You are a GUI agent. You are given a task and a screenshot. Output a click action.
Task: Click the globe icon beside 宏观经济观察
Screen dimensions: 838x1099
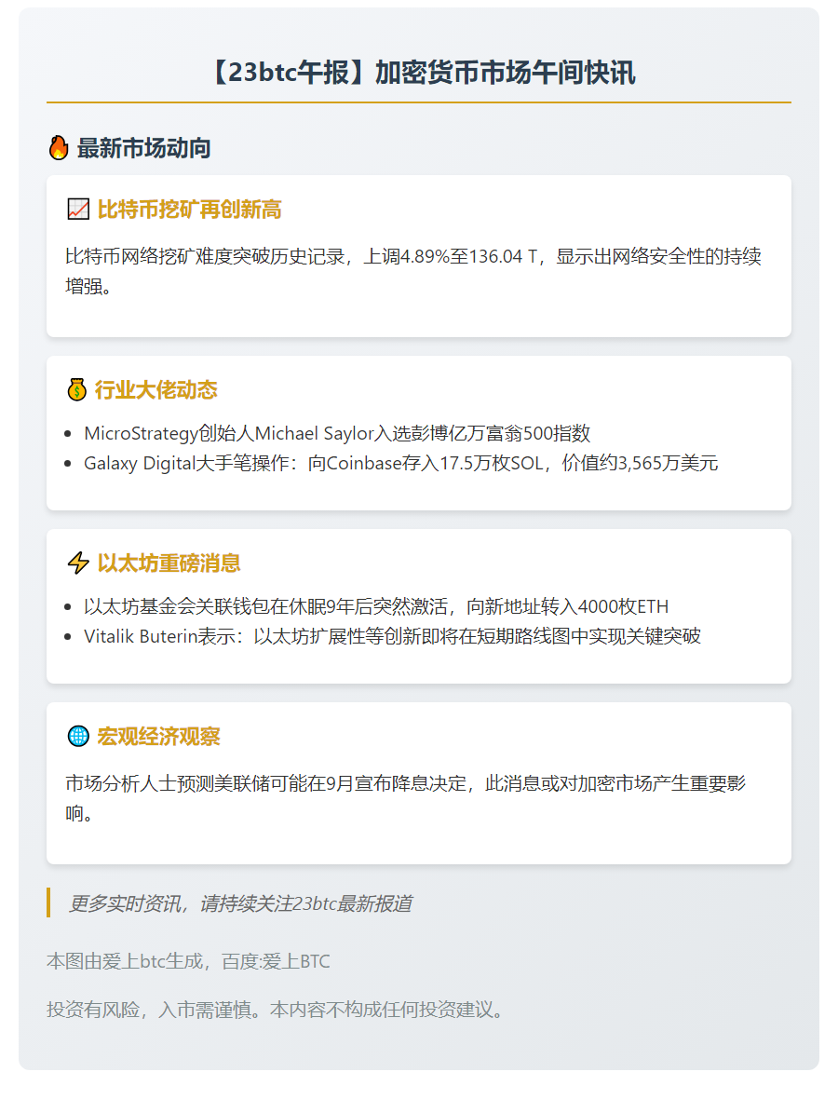pyautogui.click(x=78, y=737)
